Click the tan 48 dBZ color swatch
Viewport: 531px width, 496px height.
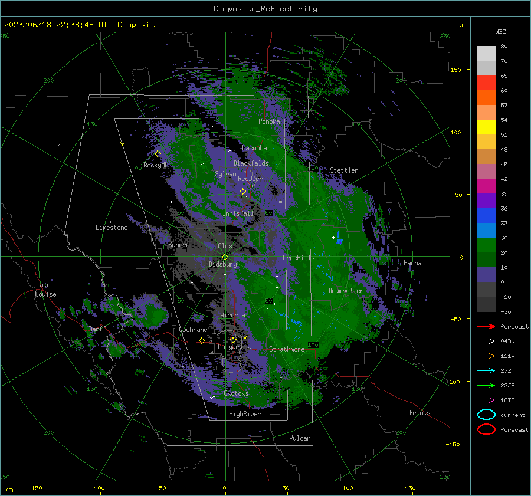[486, 156]
